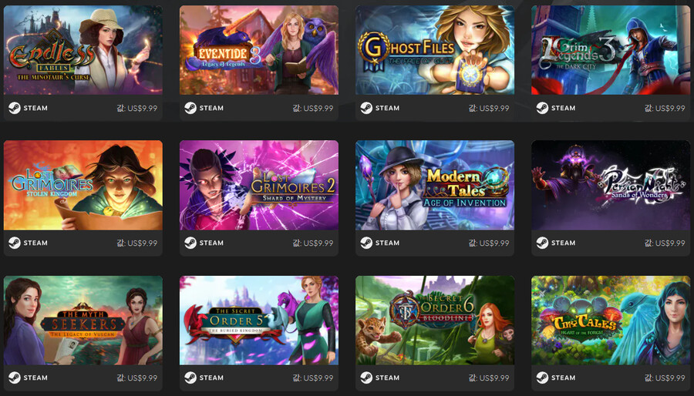
Task: Click the US$9.99 price under Lost Grimoires 2
Action: point(318,243)
